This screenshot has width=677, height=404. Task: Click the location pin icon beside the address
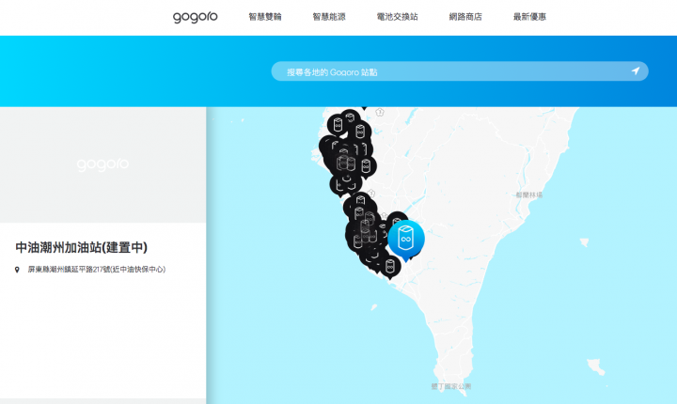coord(17,270)
